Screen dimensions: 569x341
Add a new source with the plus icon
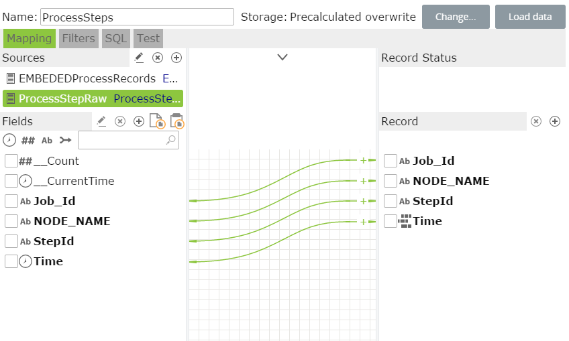coord(176,58)
